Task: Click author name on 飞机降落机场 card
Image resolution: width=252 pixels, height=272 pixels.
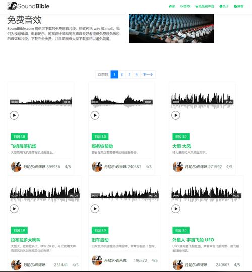Action: (34, 167)
